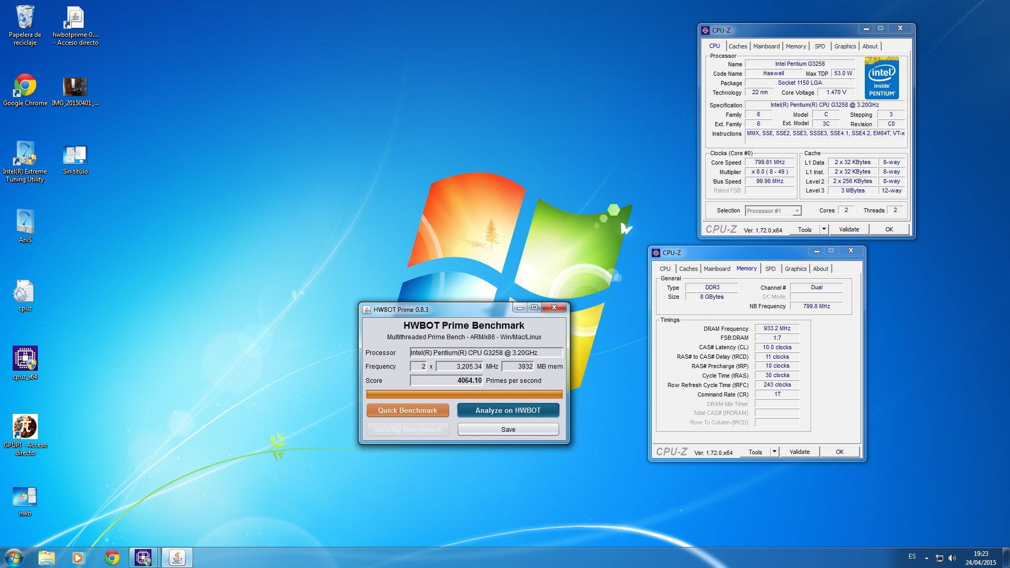Click the Score field showing 4064.10
The image size is (1010, 568).
447,380
